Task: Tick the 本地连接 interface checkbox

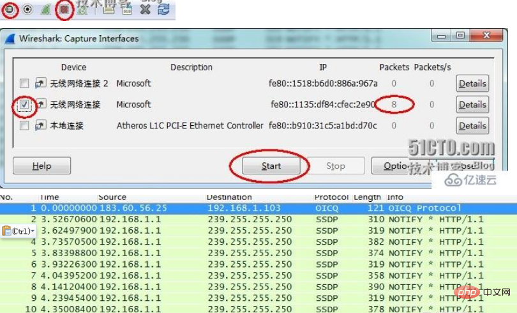Action: (24, 125)
